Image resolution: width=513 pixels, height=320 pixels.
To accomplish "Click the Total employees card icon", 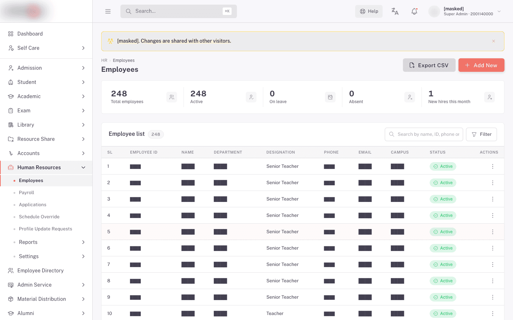I will [172, 97].
